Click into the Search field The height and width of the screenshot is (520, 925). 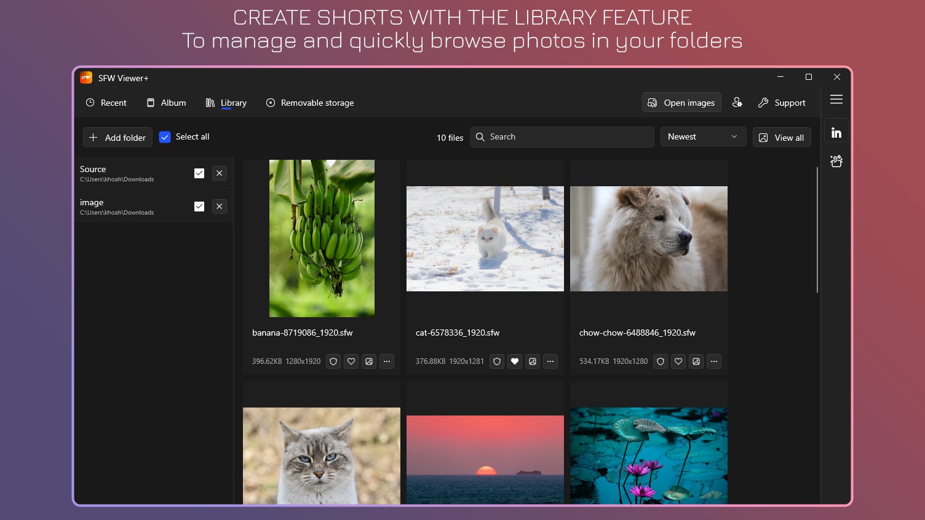point(562,137)
